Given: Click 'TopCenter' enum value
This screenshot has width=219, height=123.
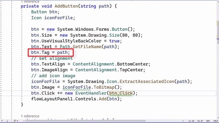Looking at the screenshot, I should [131, 70].
